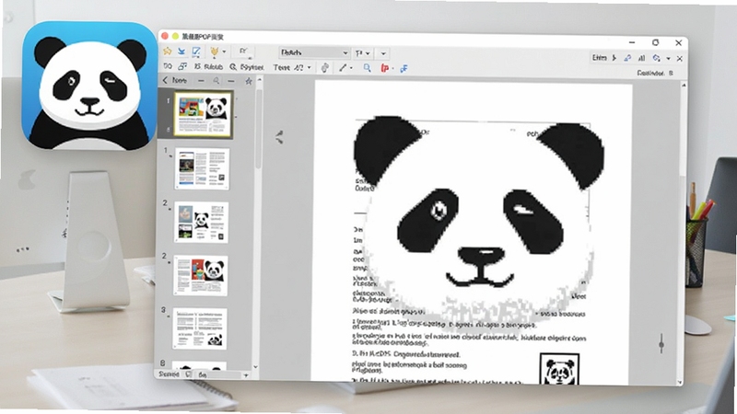This screenshot has width=737, height=414.
Task: Click the vertical zoom slider handle at right
Action: tap(661, 344)
